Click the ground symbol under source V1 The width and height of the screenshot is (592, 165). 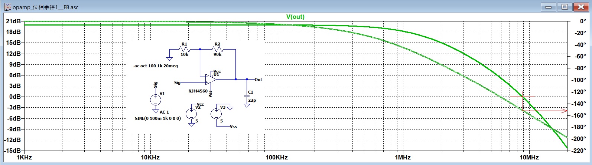[155, 111]
